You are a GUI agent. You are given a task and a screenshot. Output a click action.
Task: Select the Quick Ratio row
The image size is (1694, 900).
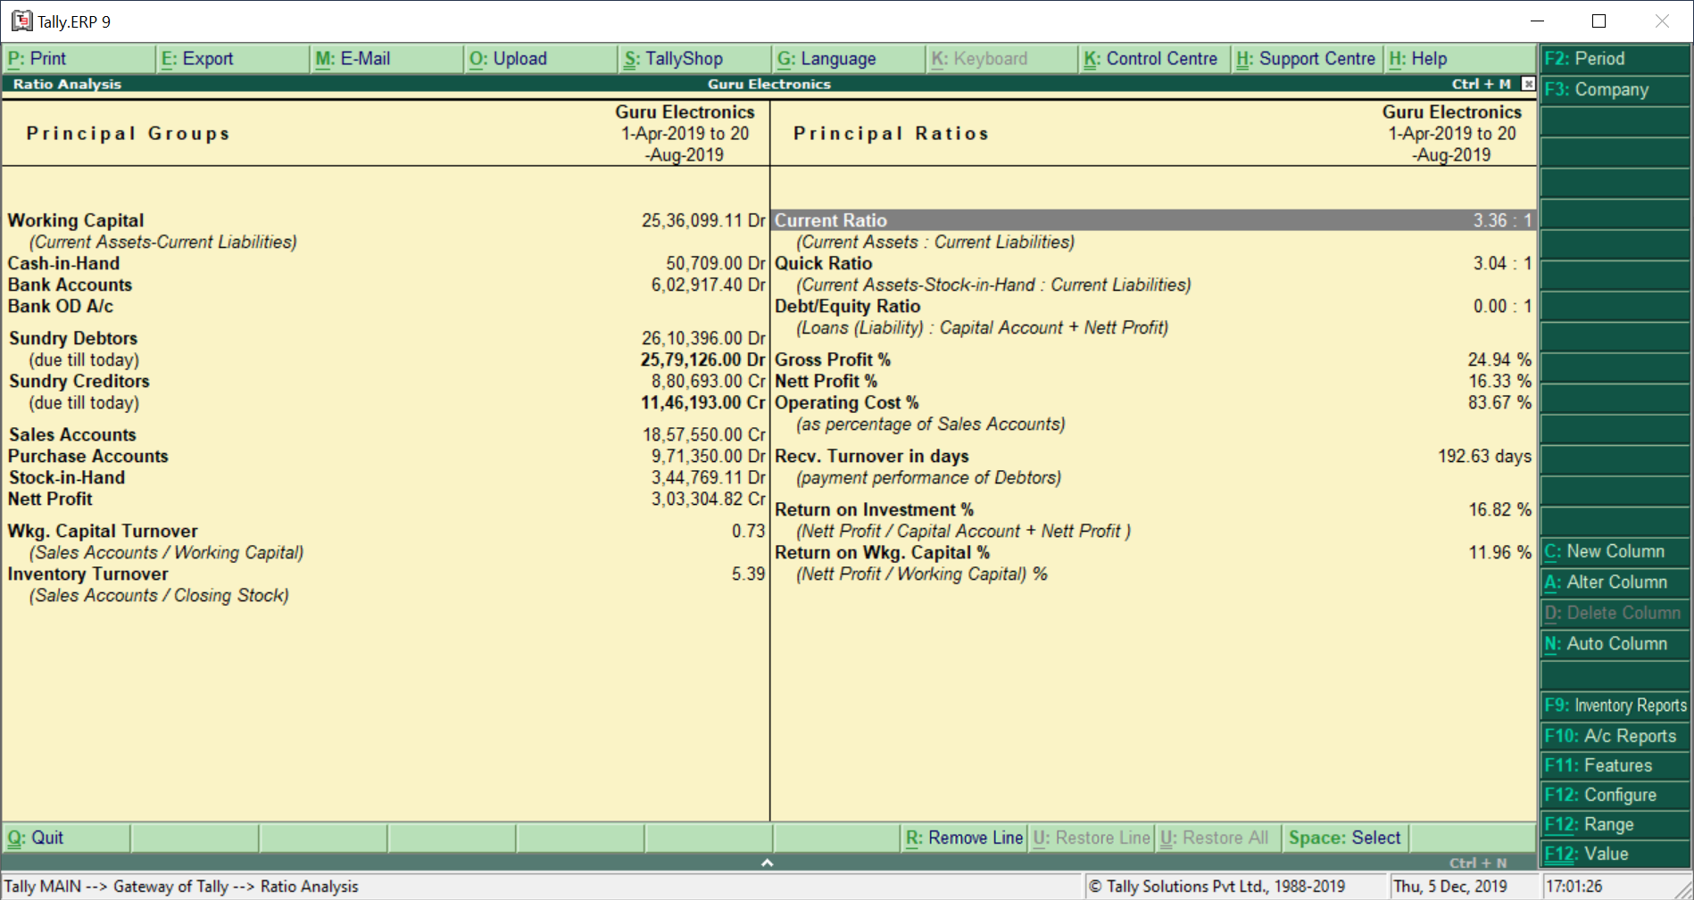click(1153, 263)
